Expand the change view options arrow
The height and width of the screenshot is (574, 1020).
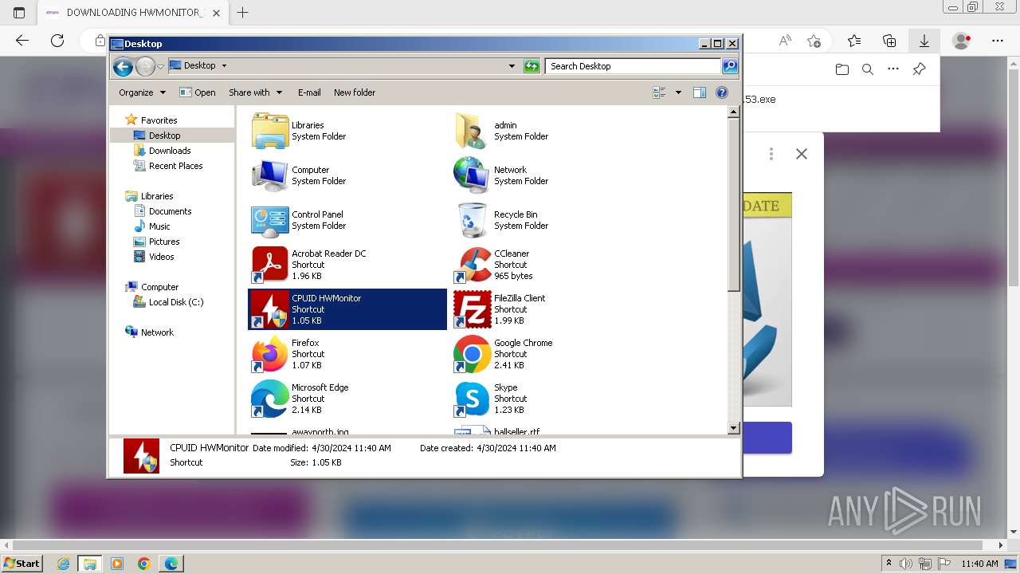pos(678,92)
